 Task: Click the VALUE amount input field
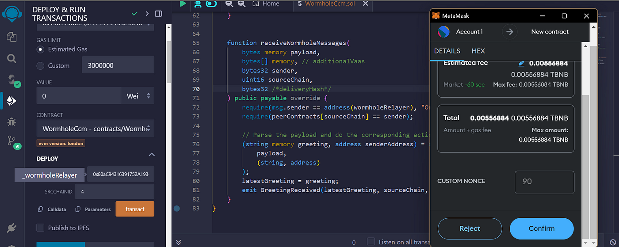click(79, 95)
